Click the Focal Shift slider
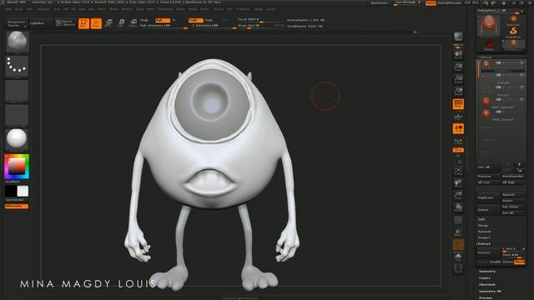This screenshot has height=300, width=534. point(261,20)
